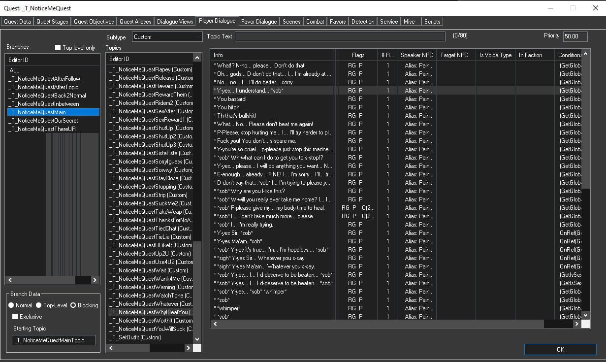The height and width of the screenshot is (362, 606).
Task: Switch to the Scripts tab
Action: [x=432, y=21]
